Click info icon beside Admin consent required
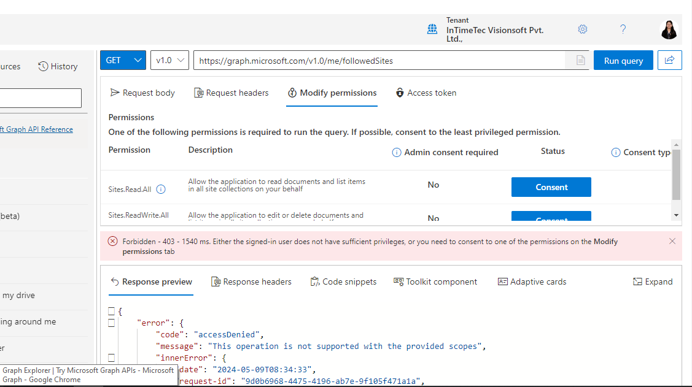This screenshot has width=692, height=387. coord(396,153)
